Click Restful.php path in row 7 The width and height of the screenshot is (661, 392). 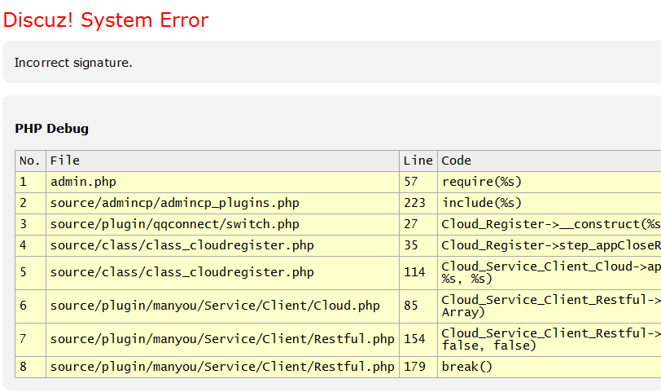(x=222, y=339)
